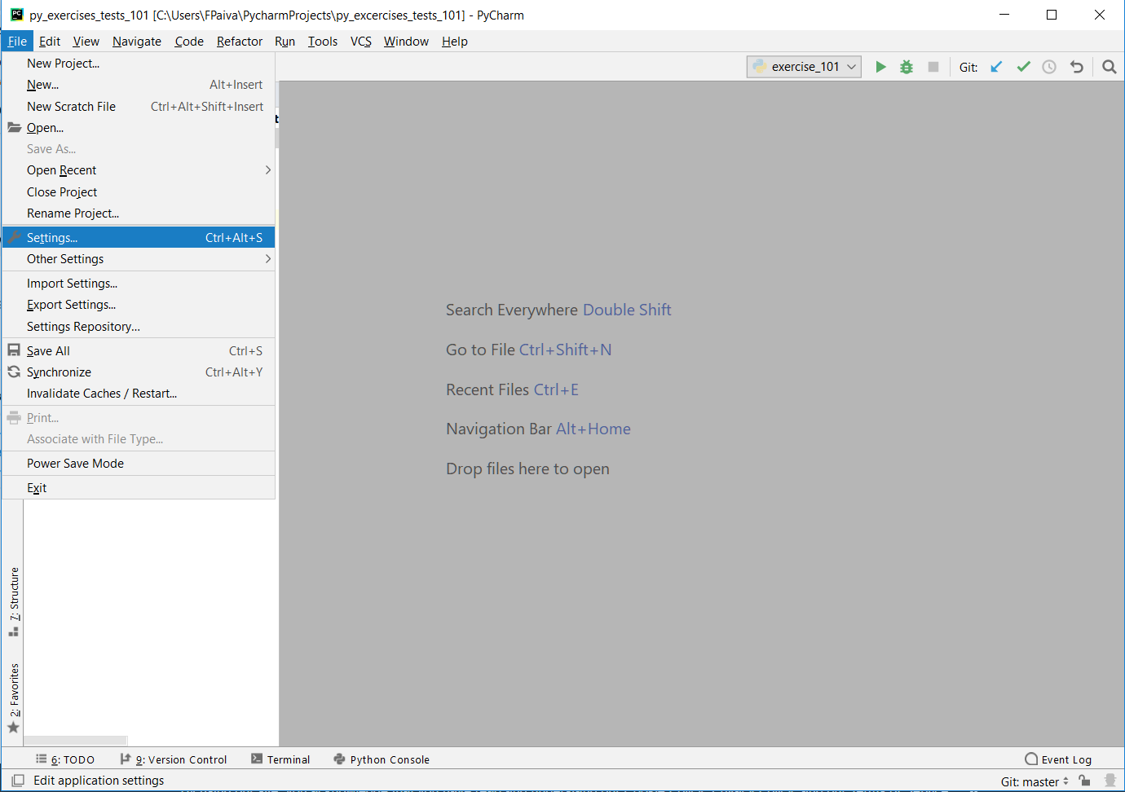Open the TODO tool window tab

65,759
